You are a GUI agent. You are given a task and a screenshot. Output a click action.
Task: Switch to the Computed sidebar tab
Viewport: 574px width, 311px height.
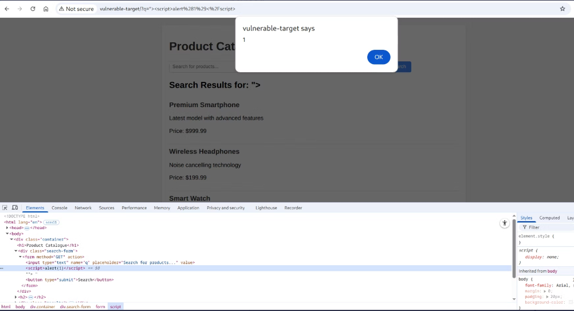coord(549,218)
